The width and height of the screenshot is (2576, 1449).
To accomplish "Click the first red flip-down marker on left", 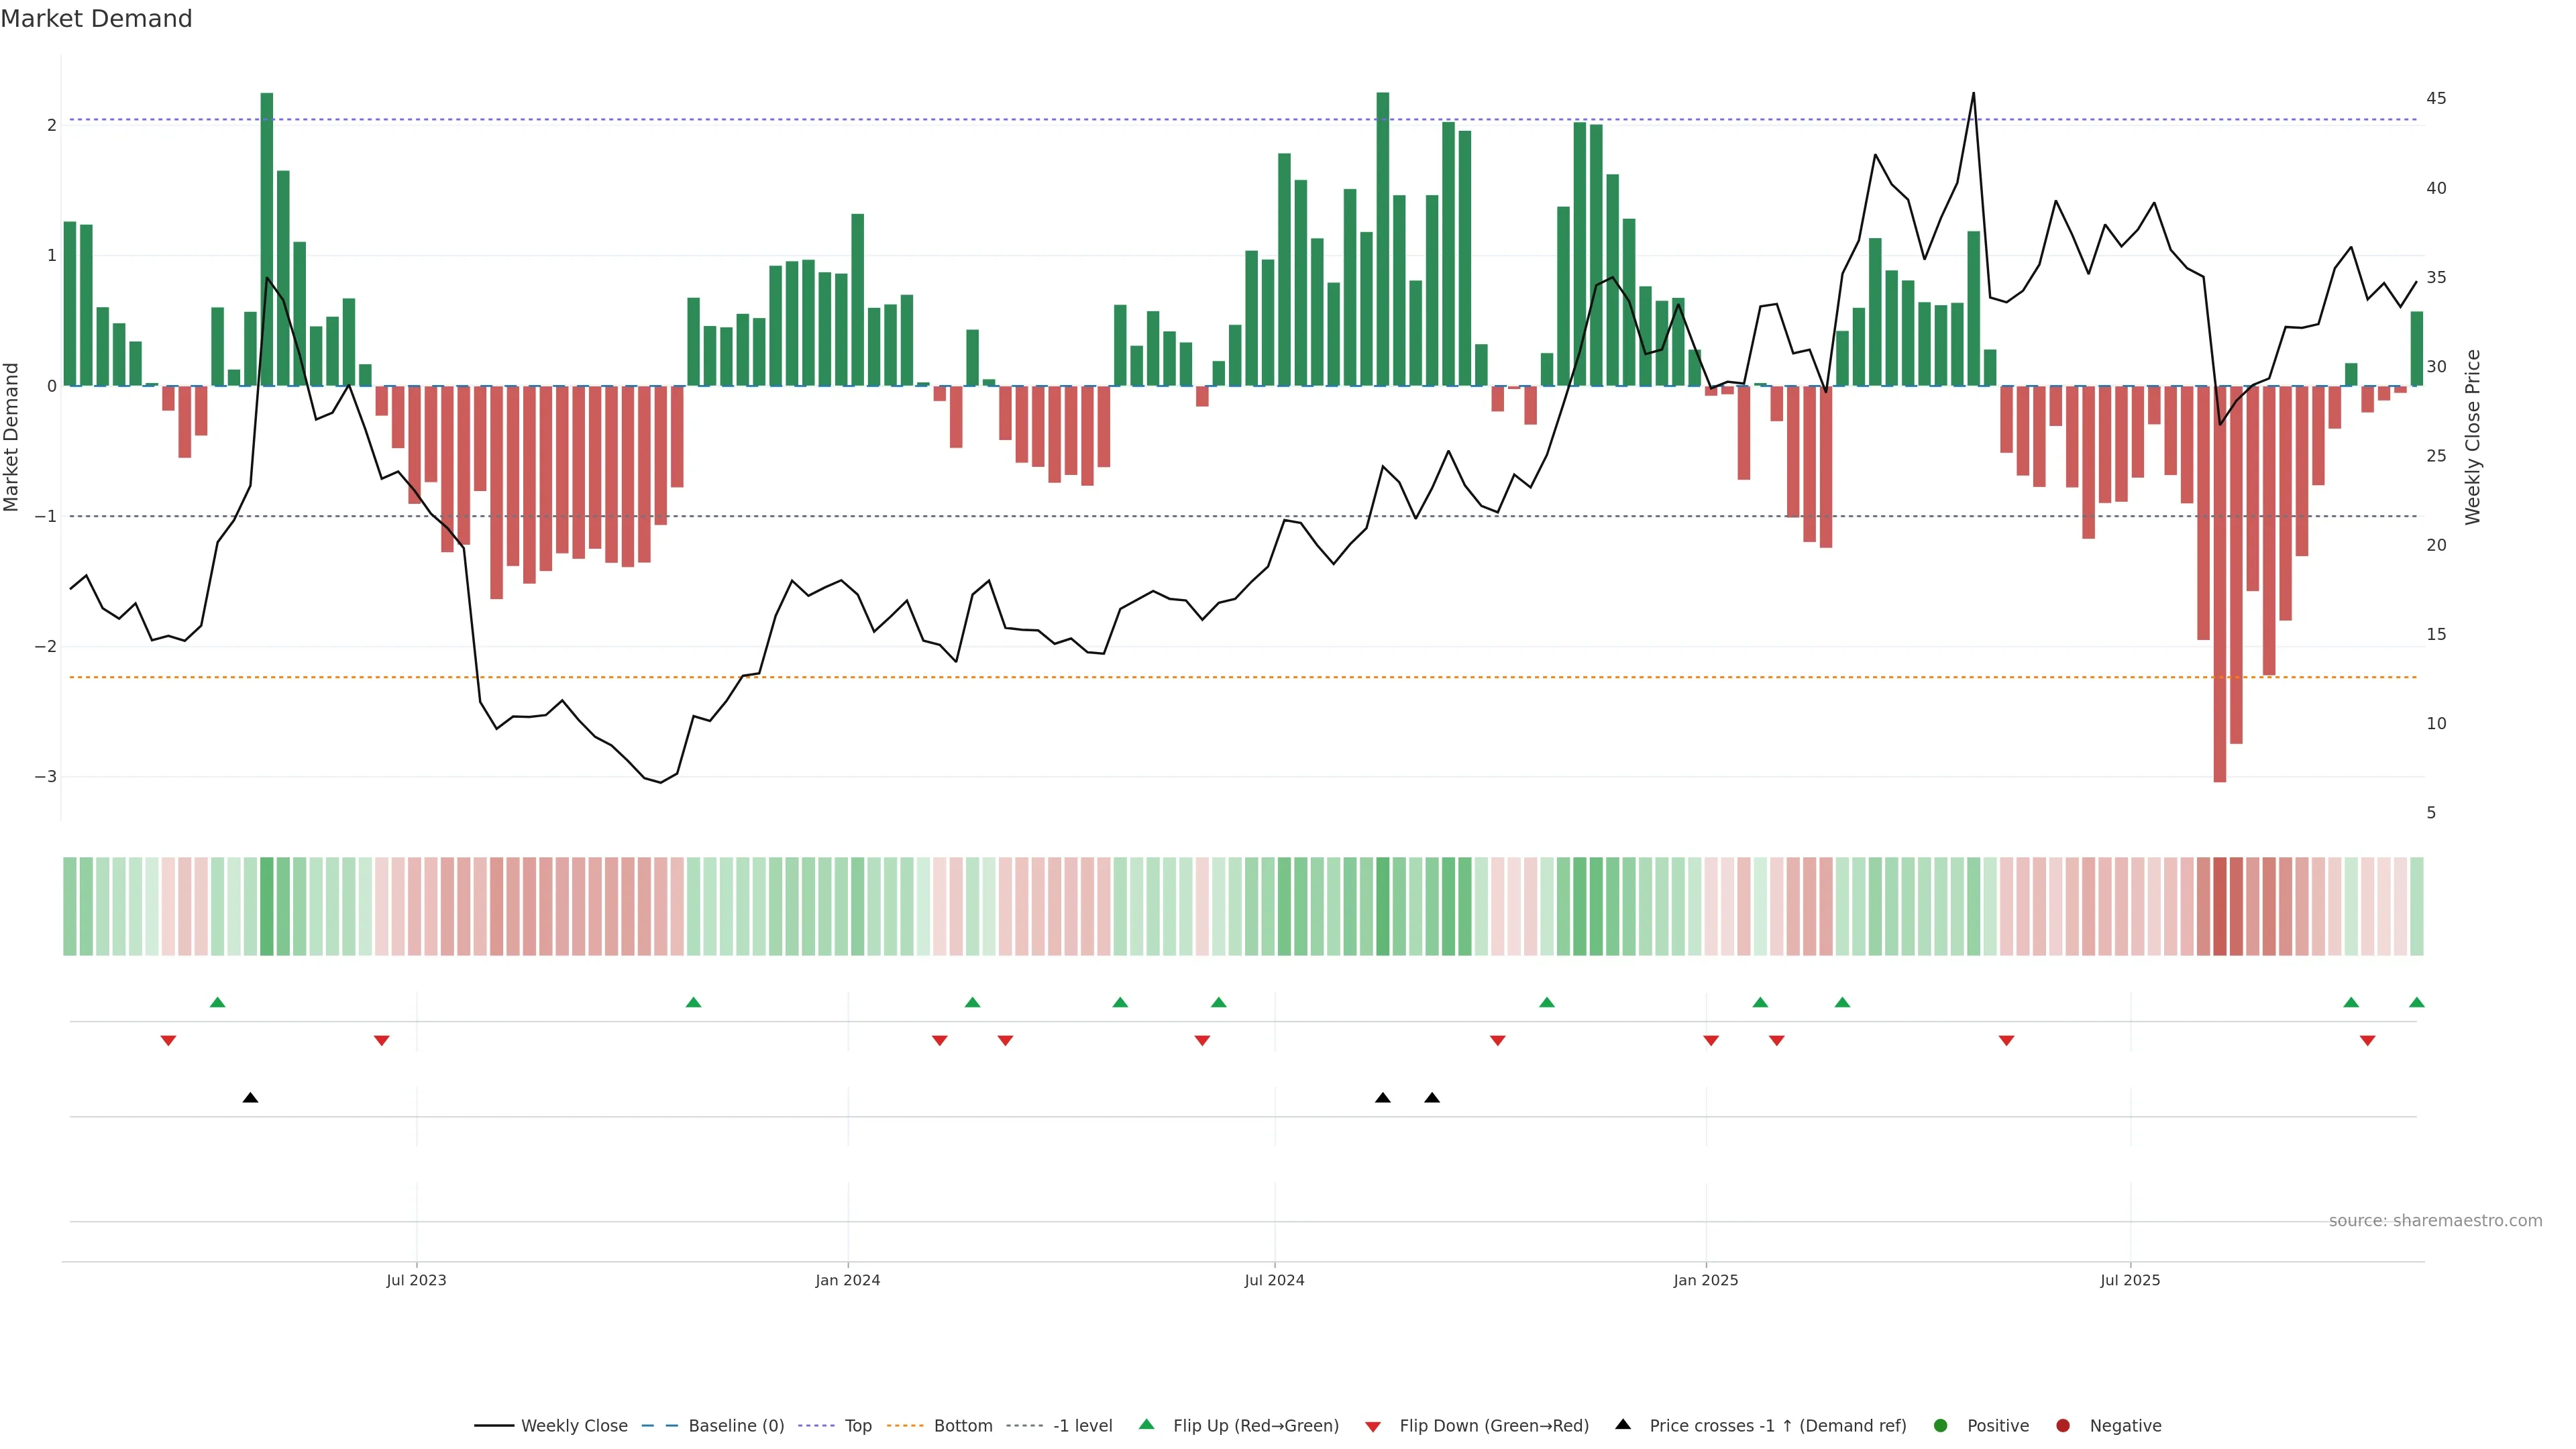I will pyautogui.click(x=168, y=1041).
